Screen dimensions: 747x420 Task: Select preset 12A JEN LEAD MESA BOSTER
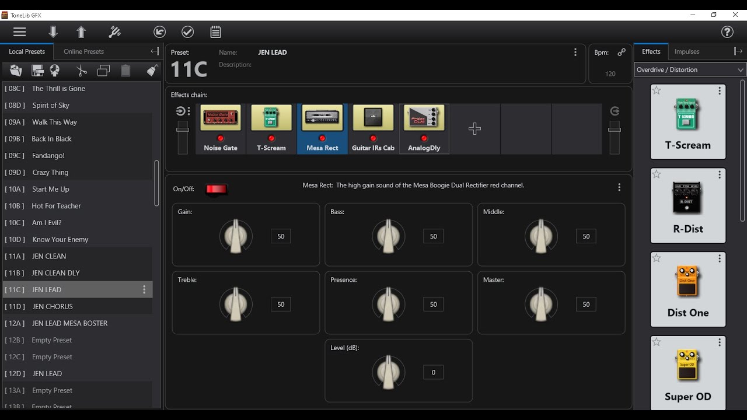(76, 323)
